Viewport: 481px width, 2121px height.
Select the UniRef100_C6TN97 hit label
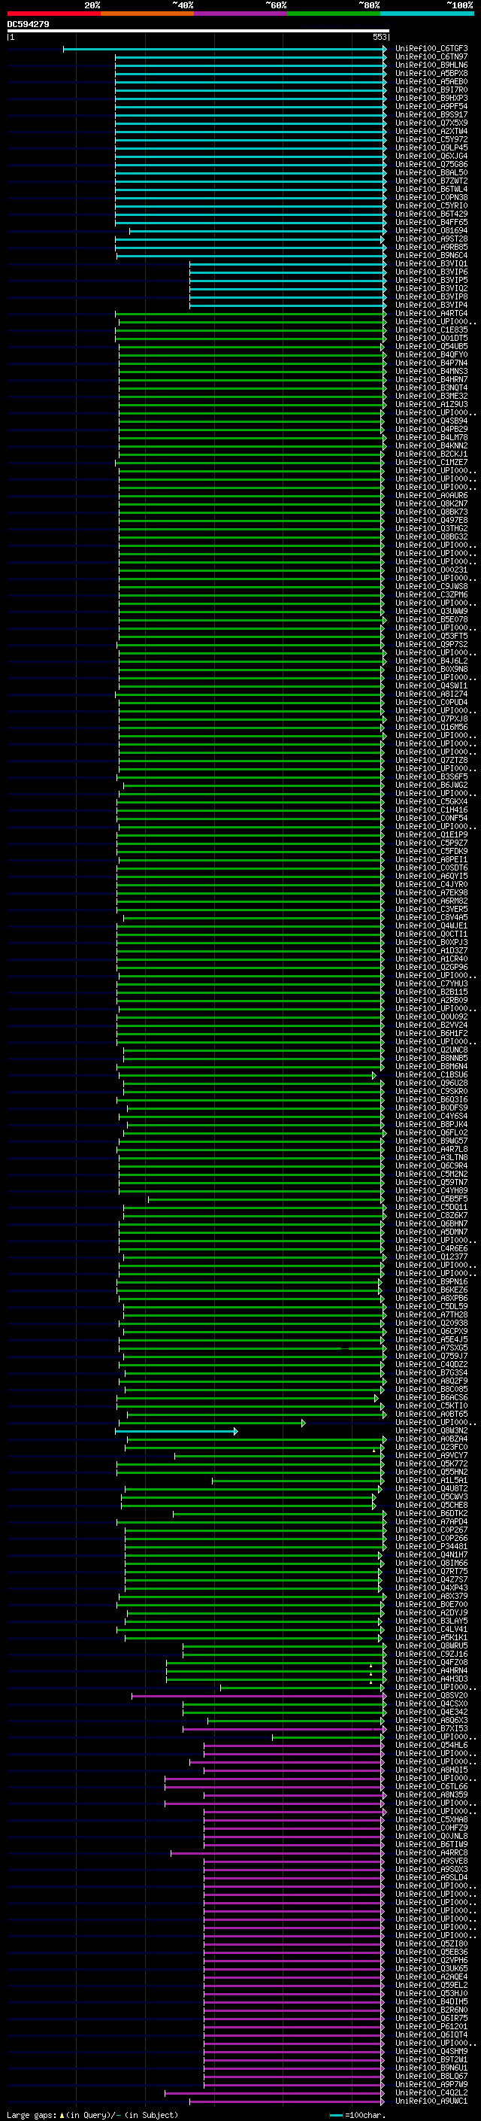point(431,57)
